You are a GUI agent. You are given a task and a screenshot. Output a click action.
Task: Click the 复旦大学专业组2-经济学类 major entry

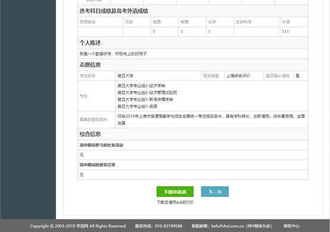click(x=141, y=86)
